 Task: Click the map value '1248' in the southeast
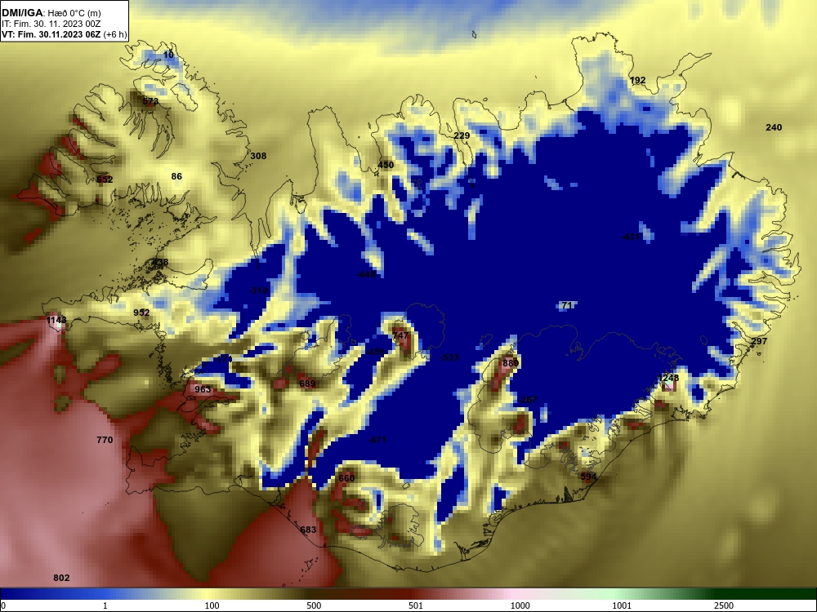(668, 378)
